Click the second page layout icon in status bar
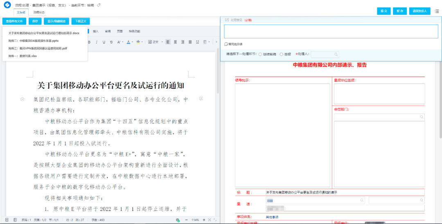442x224 pixels. pos(15,220)
